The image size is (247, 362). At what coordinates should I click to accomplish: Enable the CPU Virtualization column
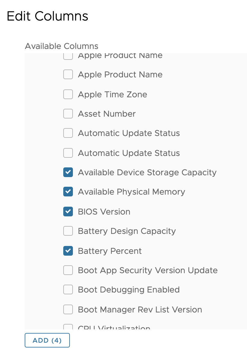pos(68,328)
